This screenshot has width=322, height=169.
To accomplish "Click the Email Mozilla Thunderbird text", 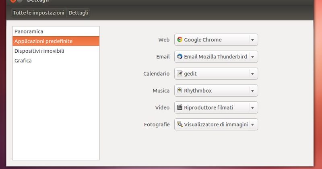I will (215, 57).
